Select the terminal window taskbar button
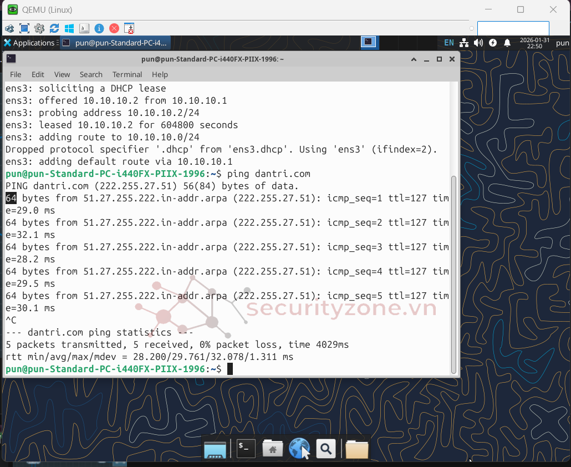The width and height of the screenshot is (571, 467). (x=115, y=43)
